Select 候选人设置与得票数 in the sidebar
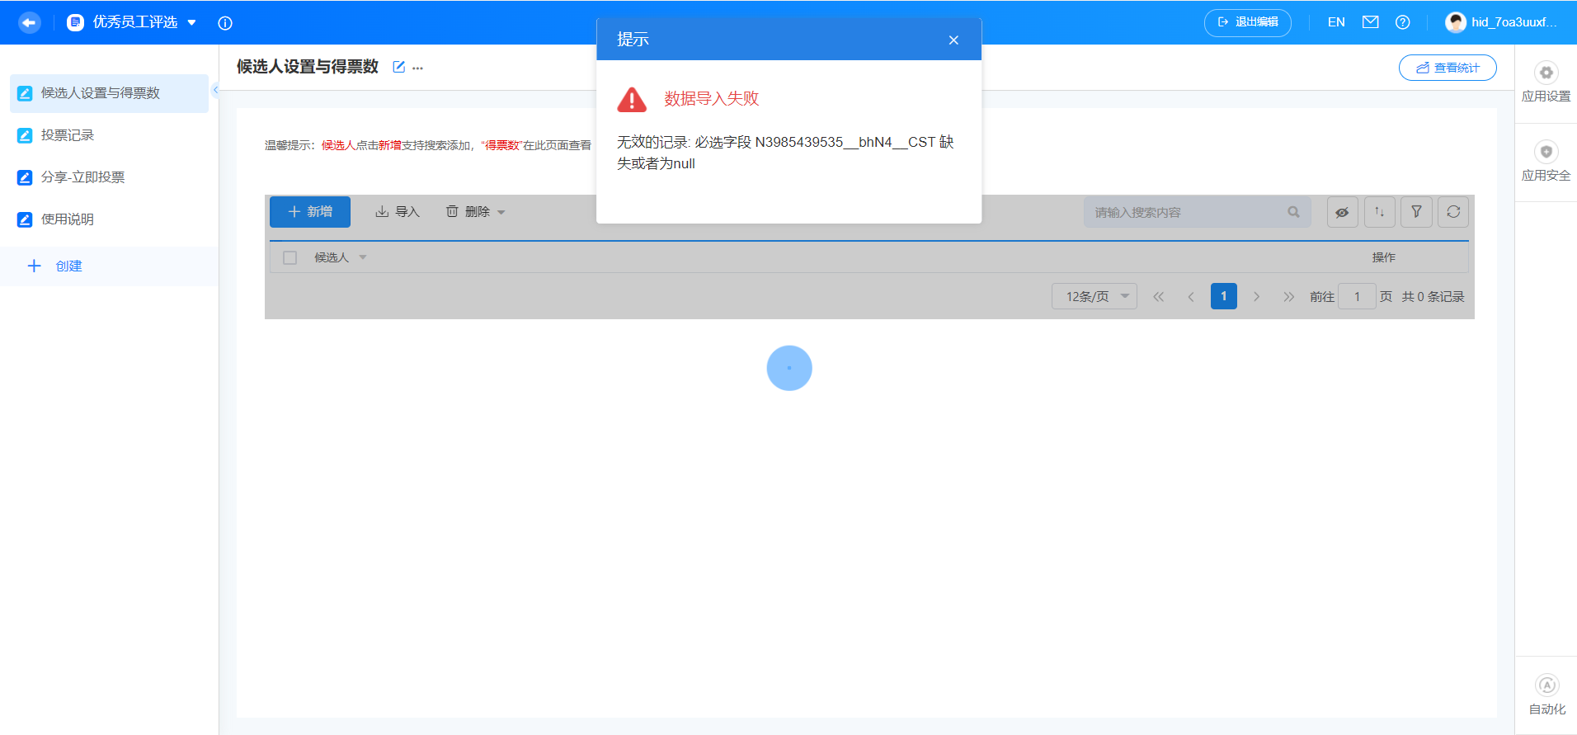The width and height of the screenshot is (1577, 735). click(x=109, y=93)
